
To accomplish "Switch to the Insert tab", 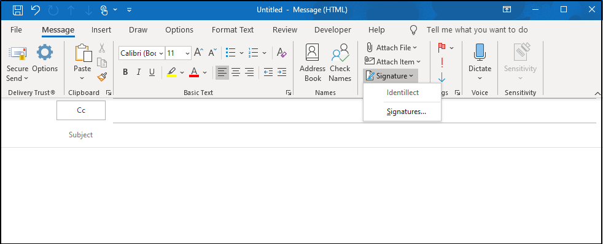I will click(101, 30).
